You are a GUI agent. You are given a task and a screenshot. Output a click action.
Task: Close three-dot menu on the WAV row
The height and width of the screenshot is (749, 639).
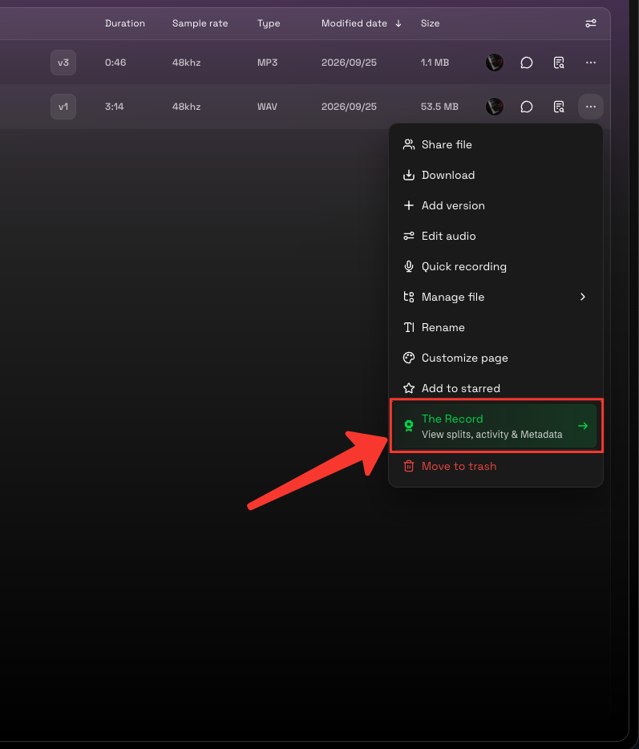point(591,107)
